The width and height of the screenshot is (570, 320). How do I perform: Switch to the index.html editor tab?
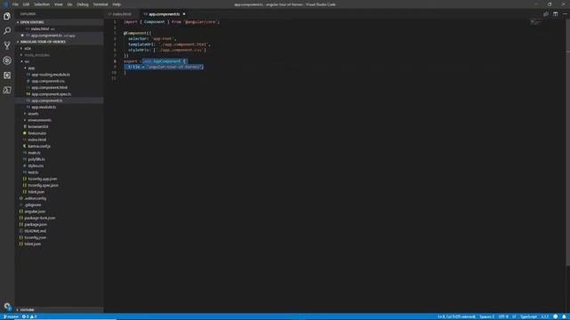(122, 14)
